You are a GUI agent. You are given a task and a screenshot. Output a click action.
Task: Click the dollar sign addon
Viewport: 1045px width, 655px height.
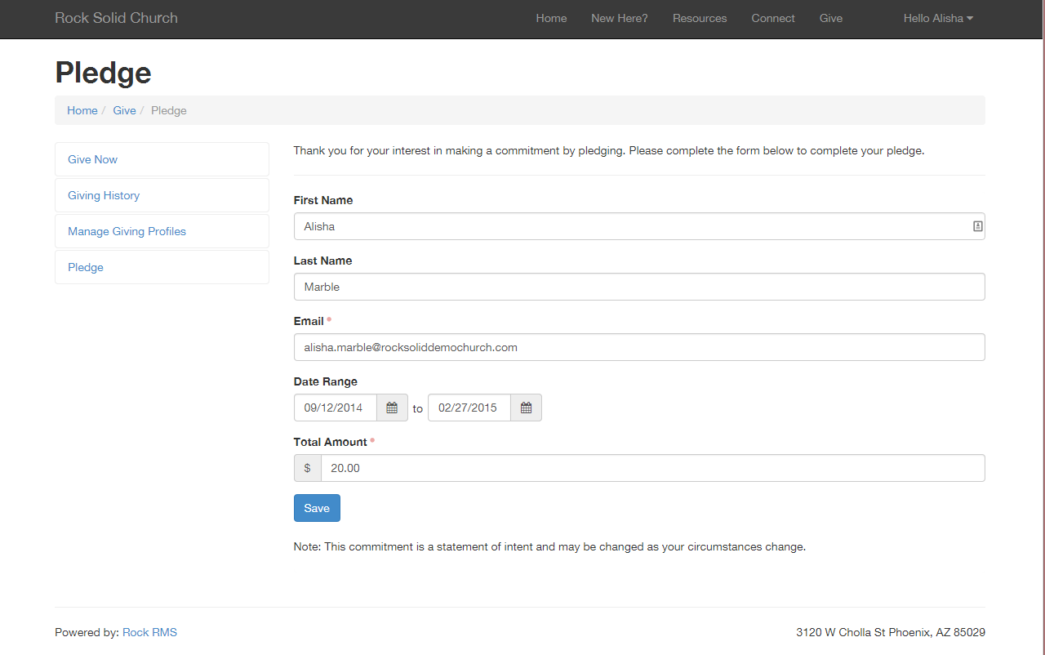[307, 468]
